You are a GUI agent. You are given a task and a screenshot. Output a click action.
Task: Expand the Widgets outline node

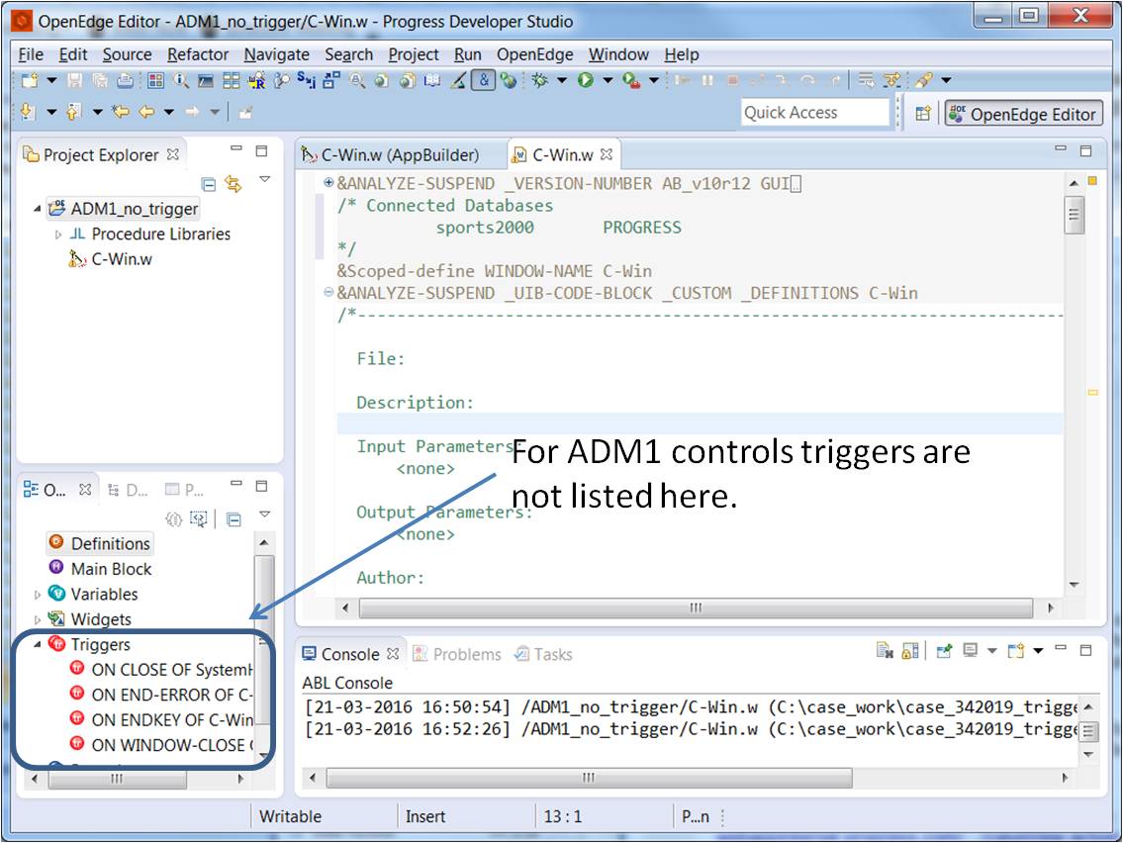click(x=38, y=619)
